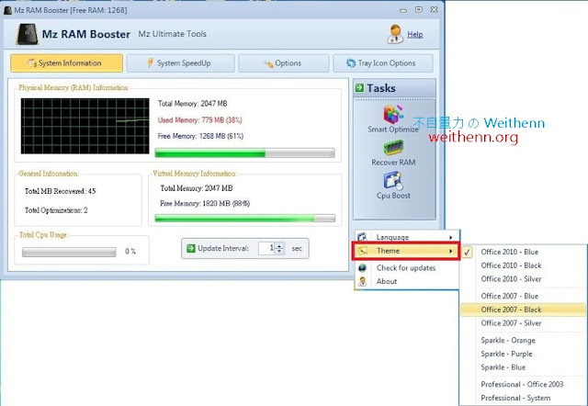Click the Check for updates globe icon

[362, 267]
